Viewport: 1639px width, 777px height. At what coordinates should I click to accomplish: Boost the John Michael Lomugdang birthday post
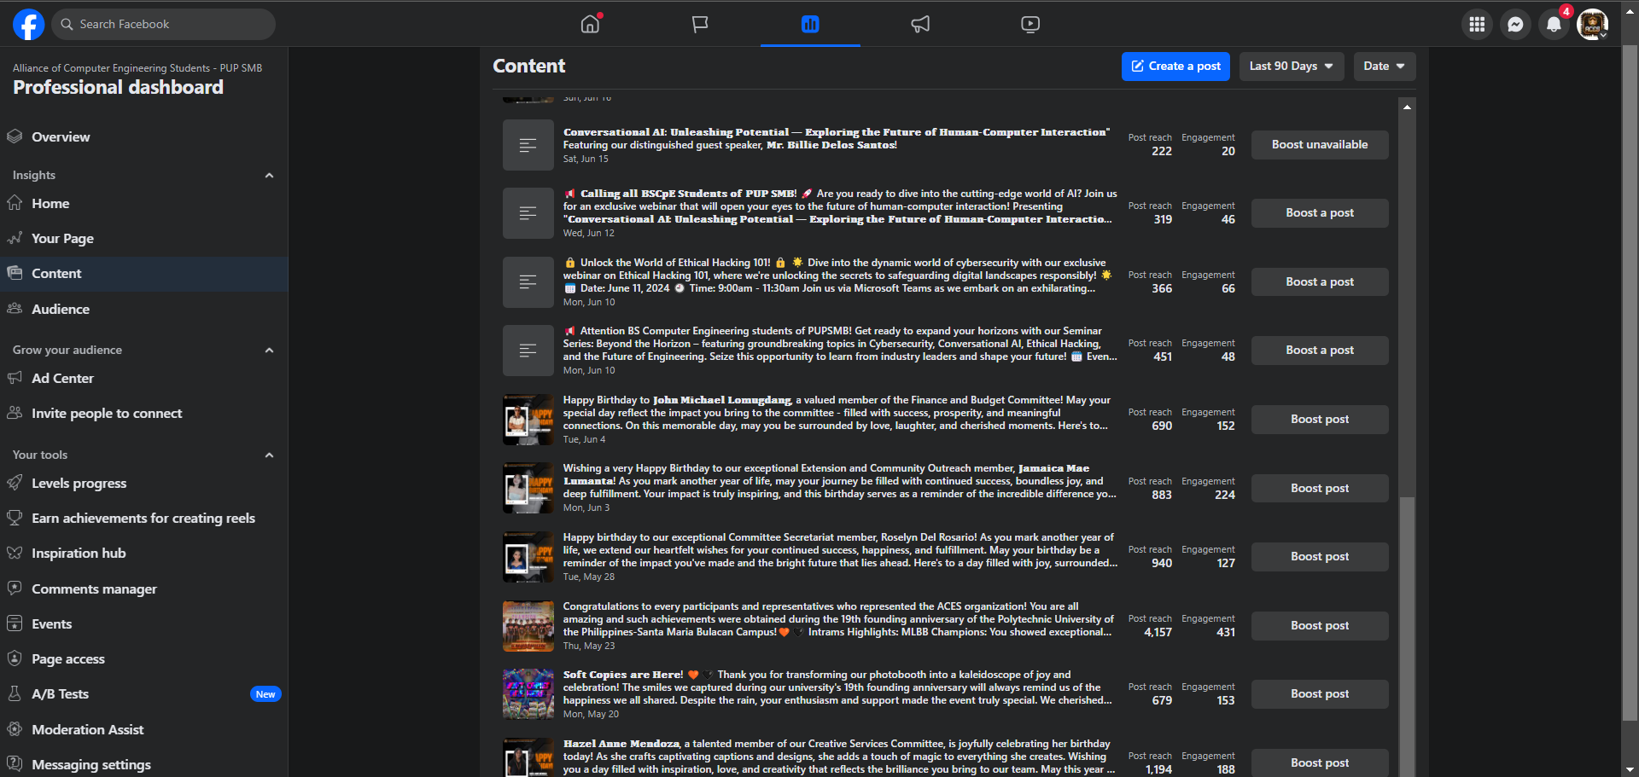click(x=1320, y=420)
